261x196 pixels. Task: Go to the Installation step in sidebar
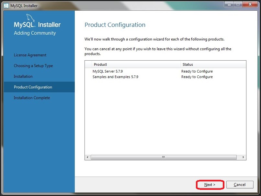pos(23,76)
